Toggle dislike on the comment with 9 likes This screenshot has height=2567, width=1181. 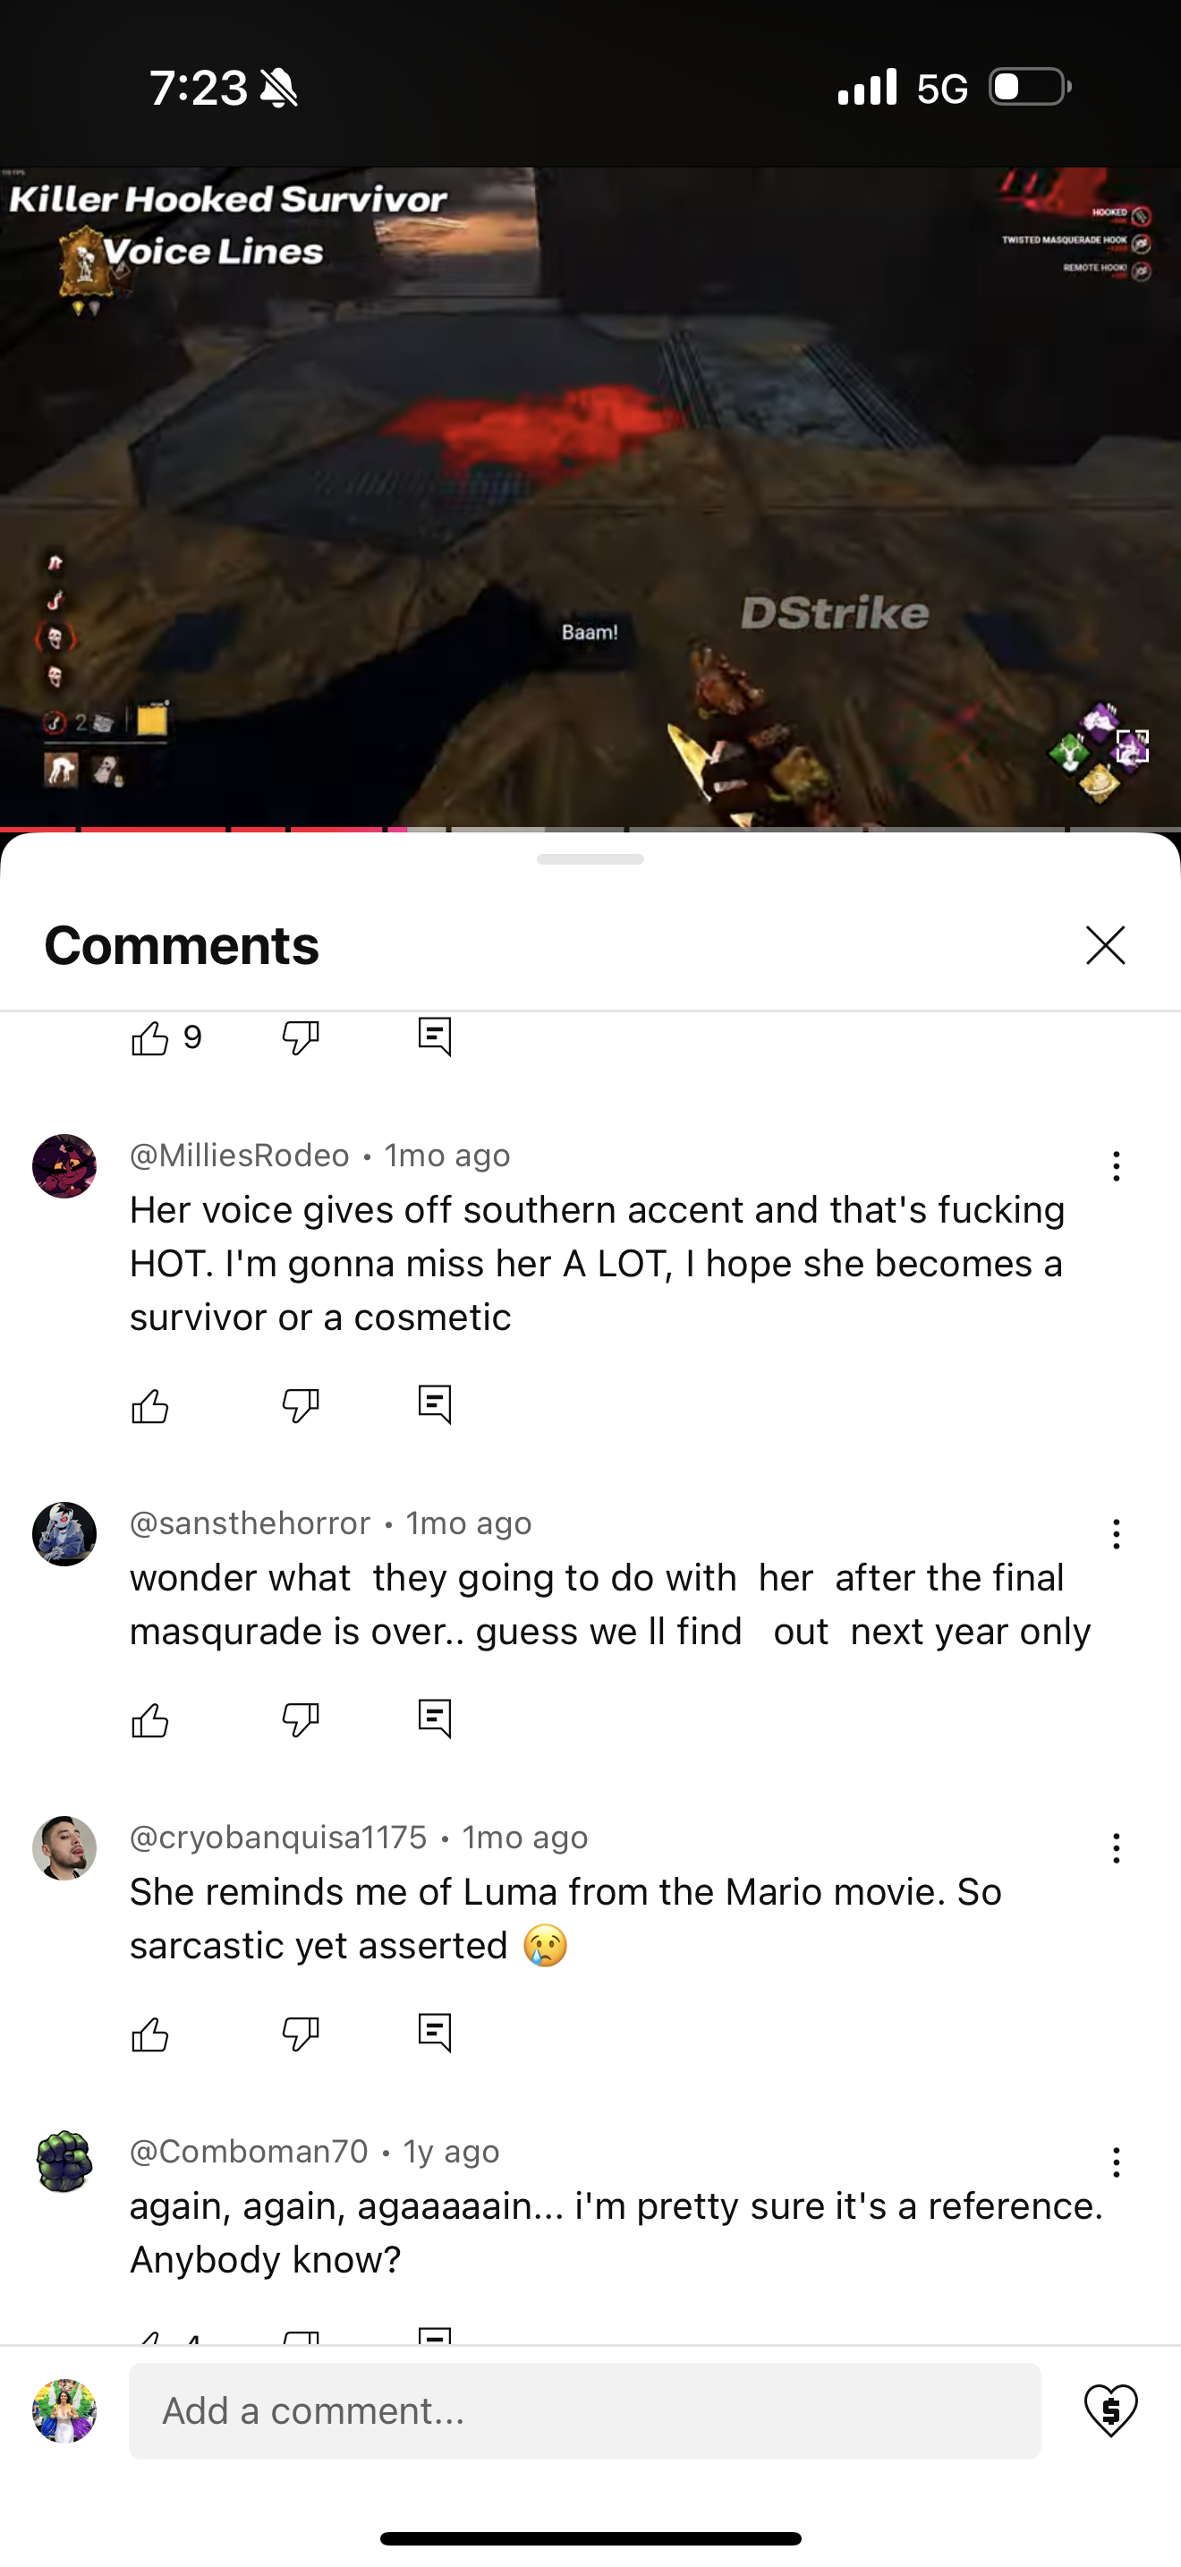tap(300, 1038)
